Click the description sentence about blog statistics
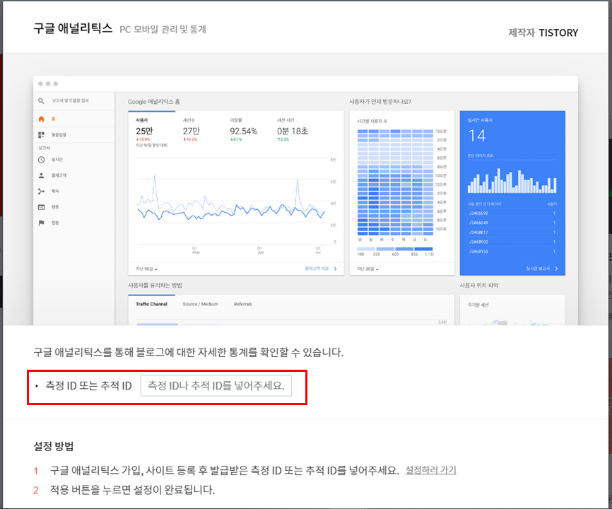This screenshot has height=509, width=612. (189, 352)
